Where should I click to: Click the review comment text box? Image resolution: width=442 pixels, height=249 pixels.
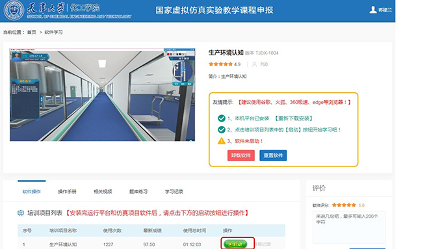(349, 227)
